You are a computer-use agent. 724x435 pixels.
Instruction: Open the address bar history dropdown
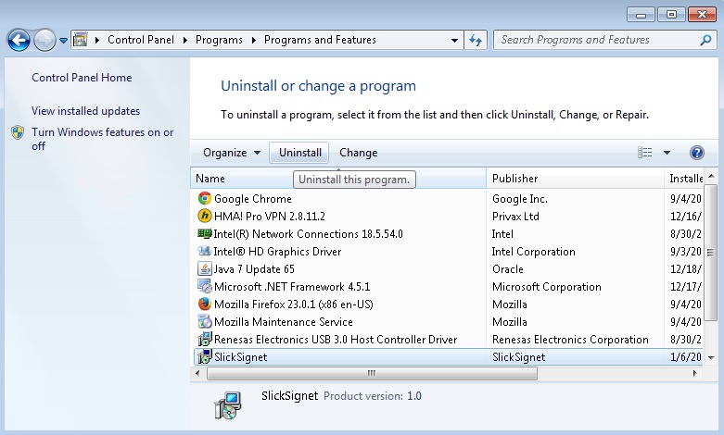(454, 40)
